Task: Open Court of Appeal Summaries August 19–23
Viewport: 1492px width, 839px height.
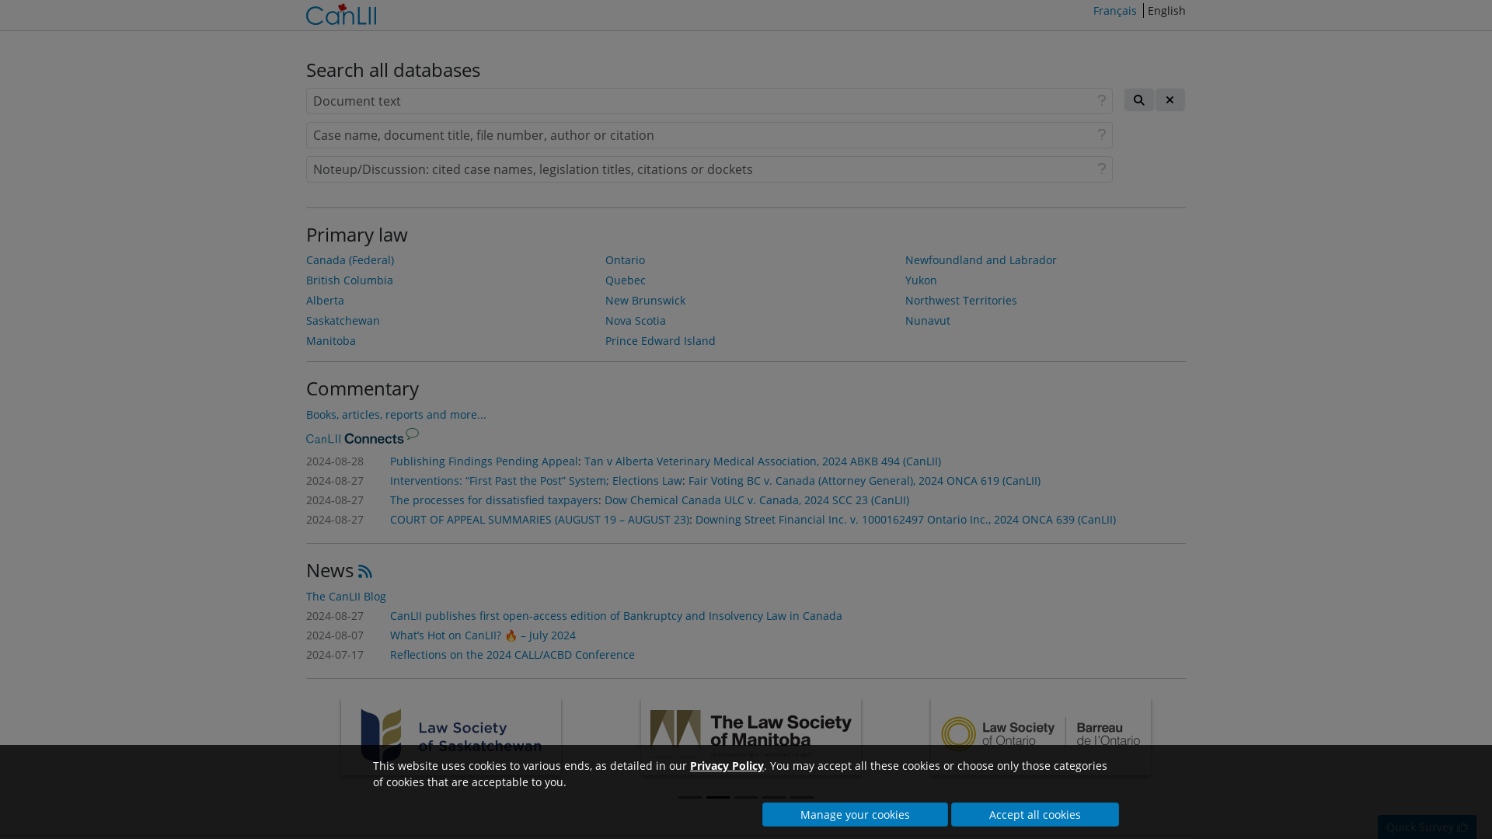Action: tap(539, 520)
